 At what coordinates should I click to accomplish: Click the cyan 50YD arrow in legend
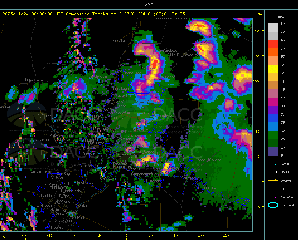click(x=273, y=164)
